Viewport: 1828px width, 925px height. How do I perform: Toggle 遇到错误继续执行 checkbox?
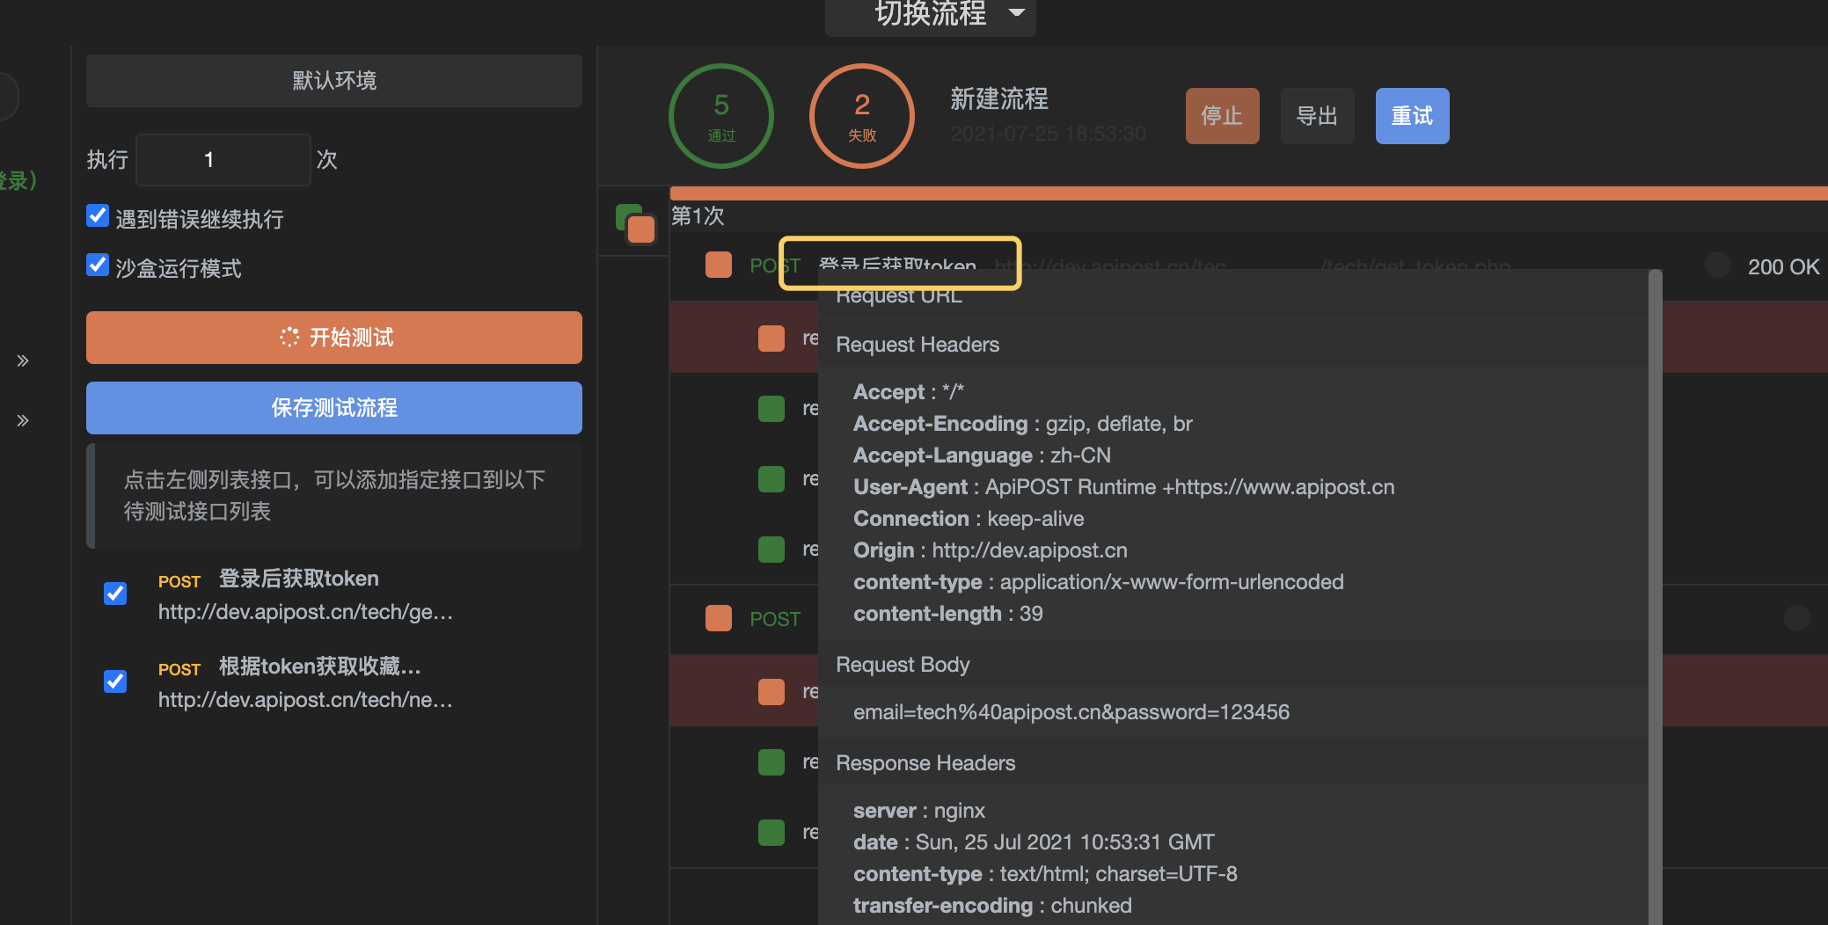point(98,216)
